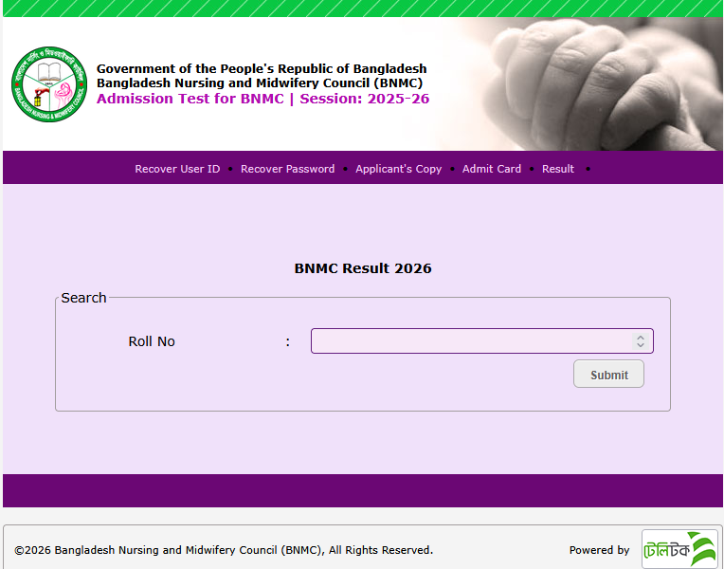Click the Powered by text
Screen dimensions: 724x569
(599, 550)
